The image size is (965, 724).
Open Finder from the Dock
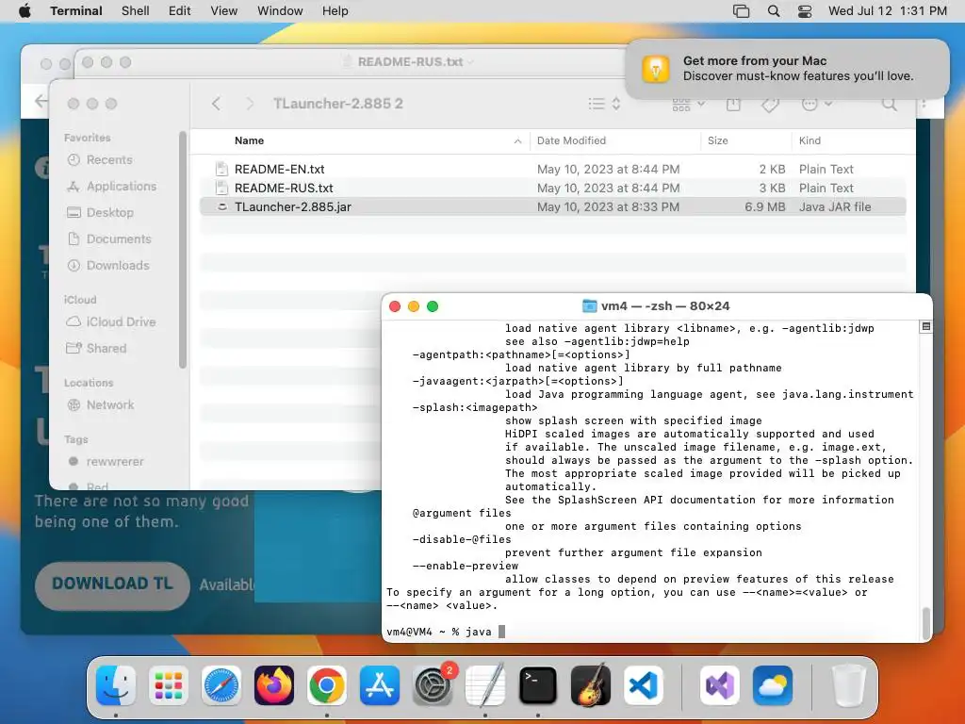(116, 685)
